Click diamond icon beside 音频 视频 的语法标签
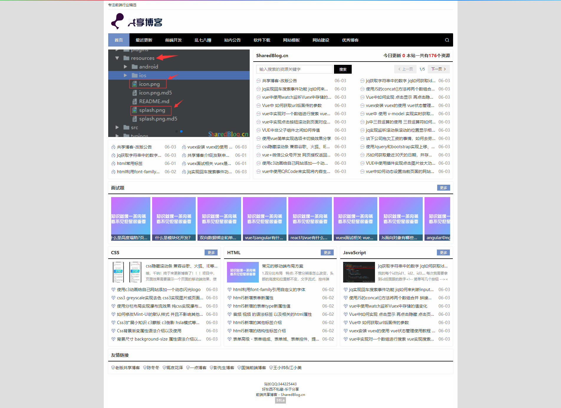The height and width of the screenshot is (408, 561). click(x=229, y=314)
